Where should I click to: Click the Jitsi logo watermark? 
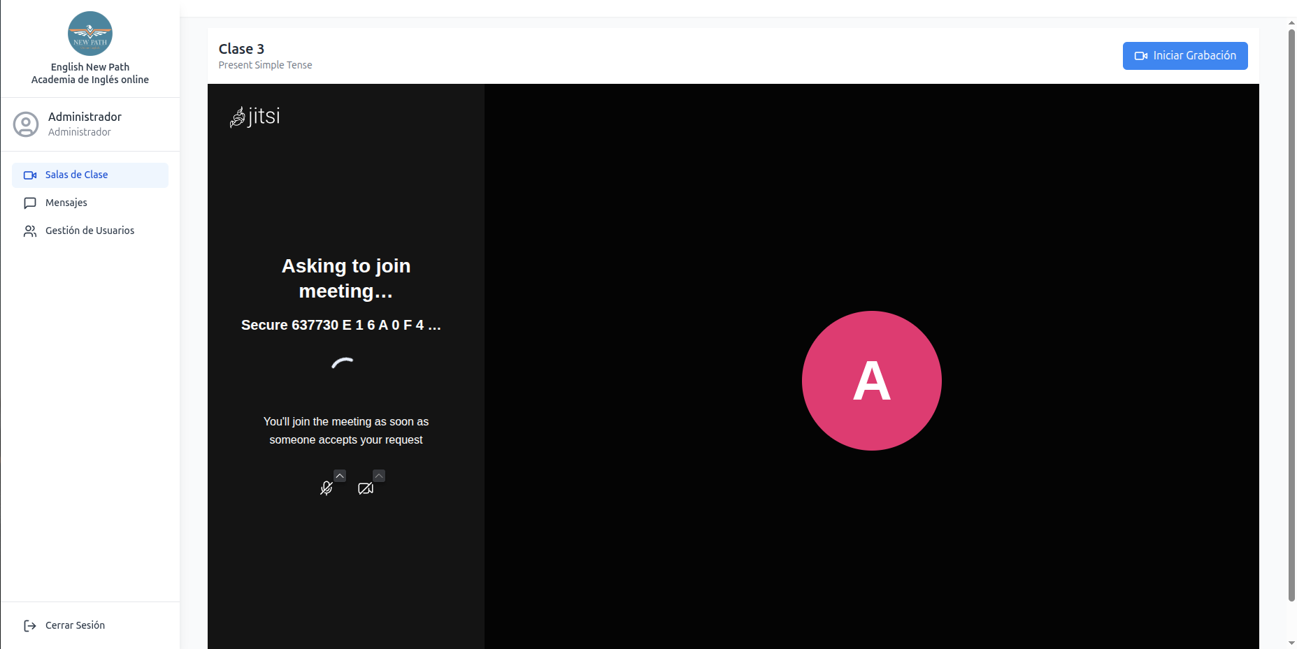pyautogui.click(x=255, y=116)
